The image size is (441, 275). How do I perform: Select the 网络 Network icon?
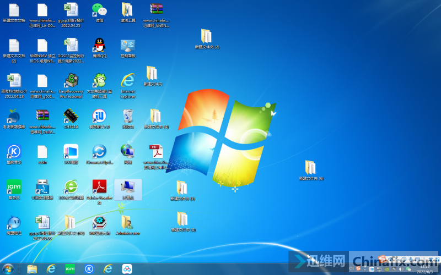128,154
